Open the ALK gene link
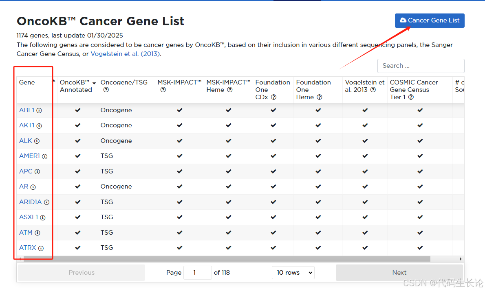The width and height of the screenshot is (485, 291). click(x=26, y=141)
